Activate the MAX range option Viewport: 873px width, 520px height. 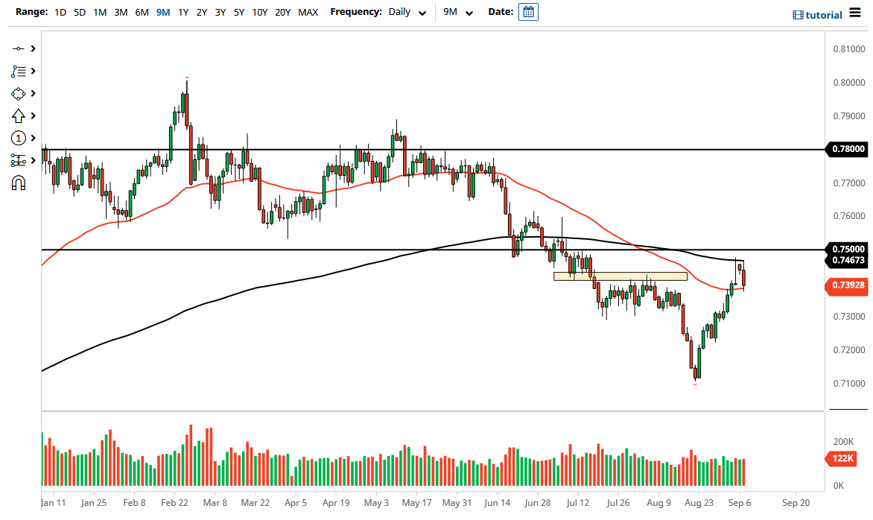(308, 12)
